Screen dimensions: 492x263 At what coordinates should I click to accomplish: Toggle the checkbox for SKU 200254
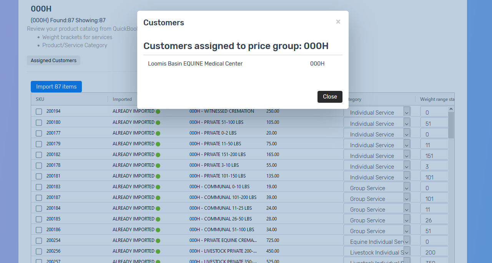click(39, 240)
